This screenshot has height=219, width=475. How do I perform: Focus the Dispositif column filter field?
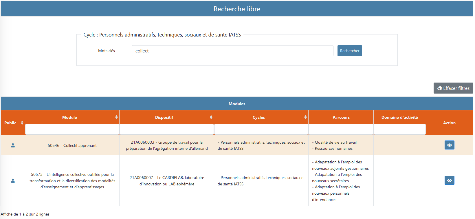point(167,129)
